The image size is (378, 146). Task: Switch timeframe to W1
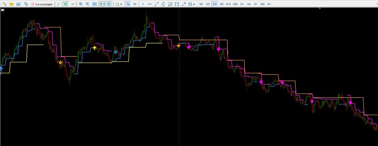pyautogui.click(x=269, y=4)
